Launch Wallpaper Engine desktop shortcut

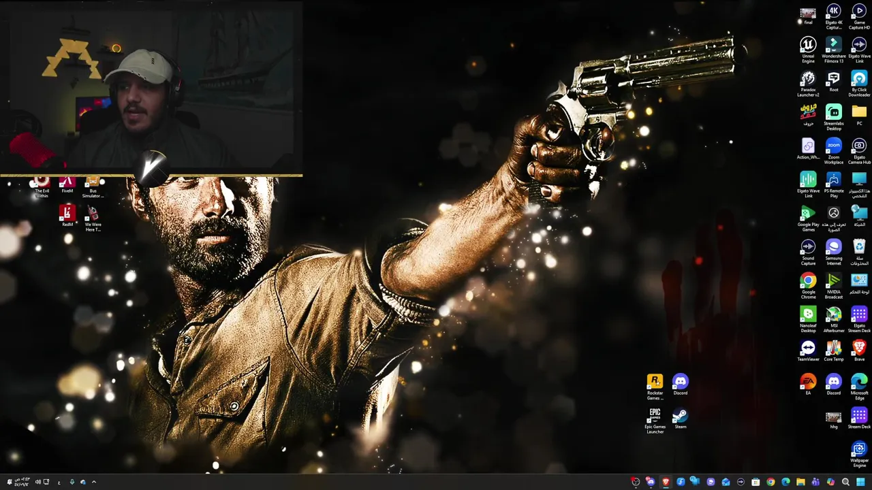(x=859, y=454)
